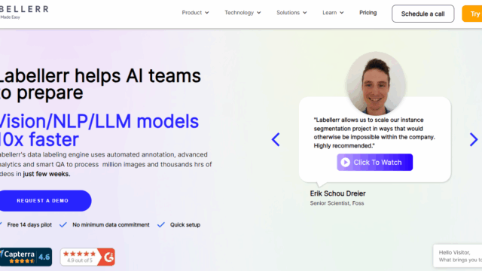Expand the Learn dropdown chevron
Screen dimensions: 482x271
click(341, 13)
